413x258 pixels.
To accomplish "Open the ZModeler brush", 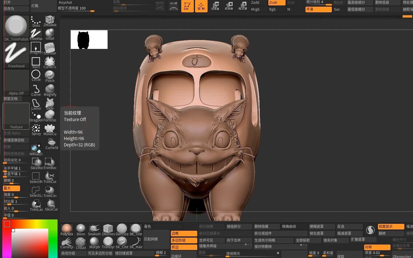I will tap(49, 20).
